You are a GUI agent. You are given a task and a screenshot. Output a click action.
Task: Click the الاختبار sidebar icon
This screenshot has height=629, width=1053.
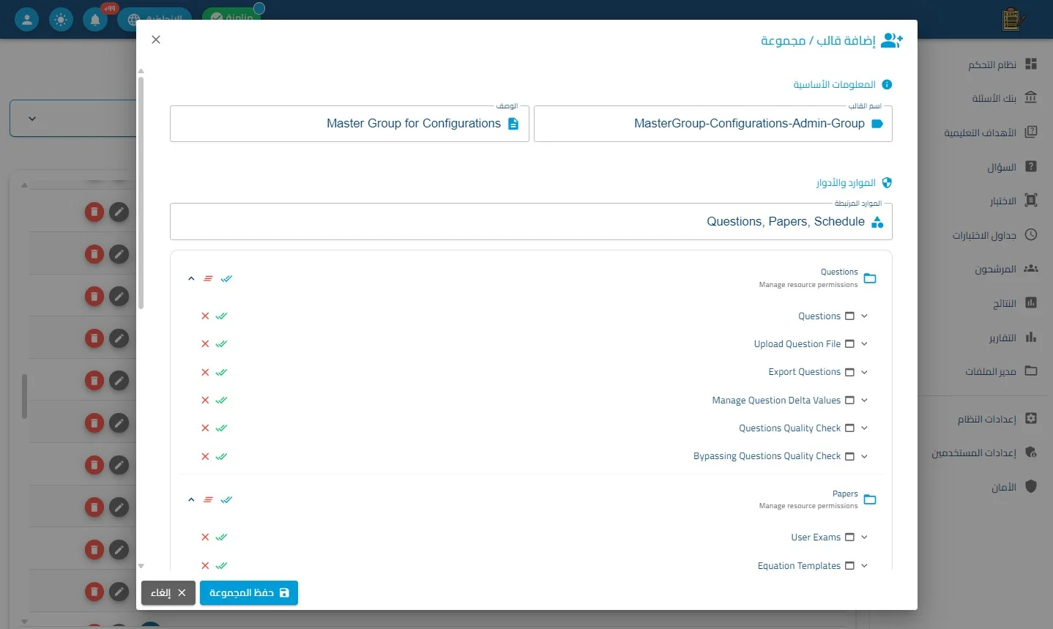tap(1031, 200)
